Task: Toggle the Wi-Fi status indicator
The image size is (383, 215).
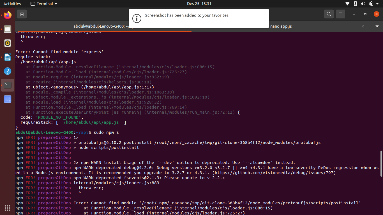Action: tap(347, 4)
